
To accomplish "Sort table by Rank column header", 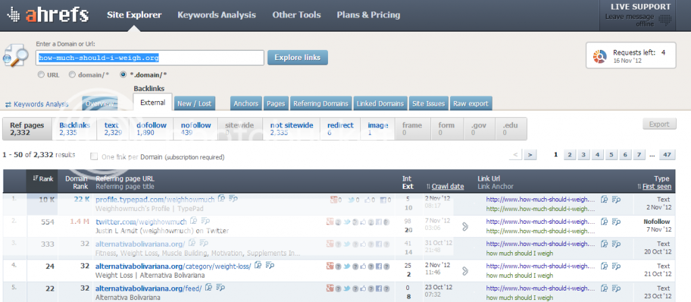I will pos(42,179).
